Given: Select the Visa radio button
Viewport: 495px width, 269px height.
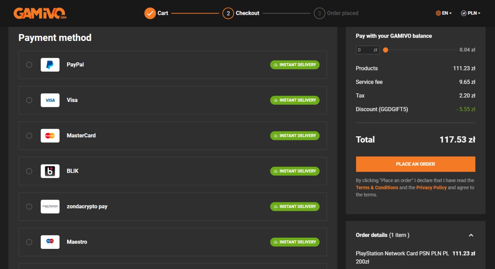Looking at the screenshot, I should click(29, 100).
